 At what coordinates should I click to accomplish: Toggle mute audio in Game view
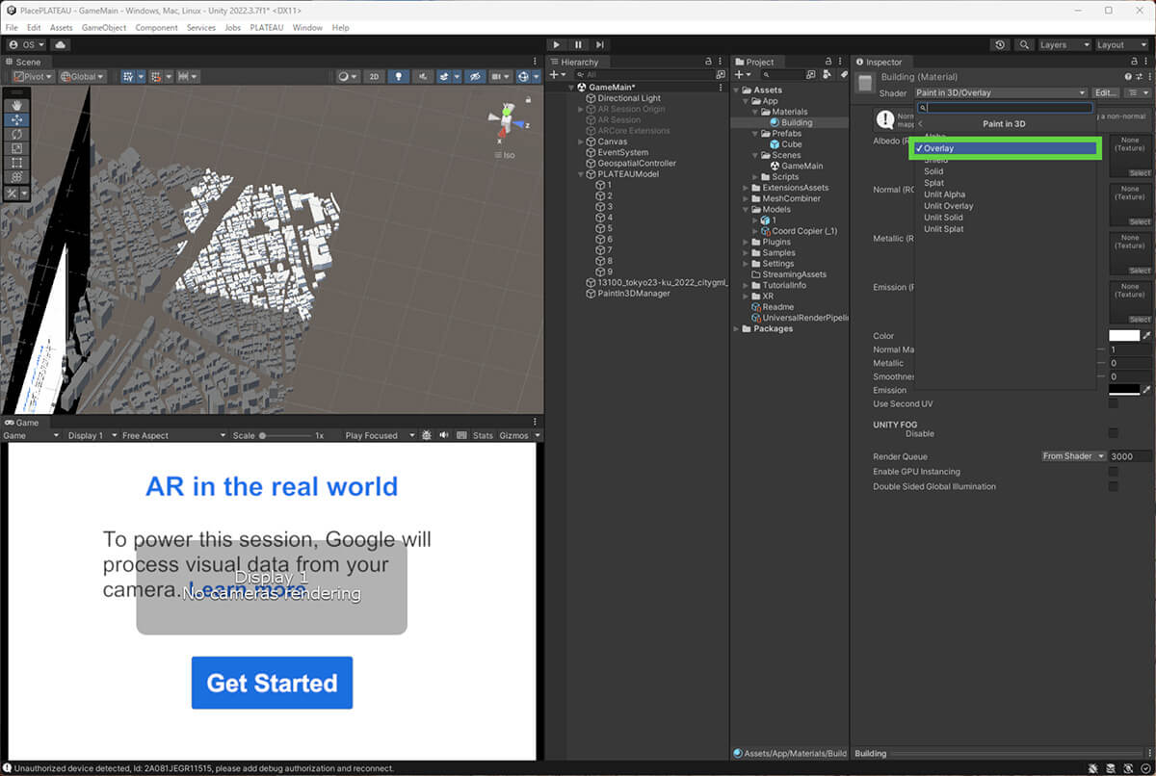tap(443, 435)
